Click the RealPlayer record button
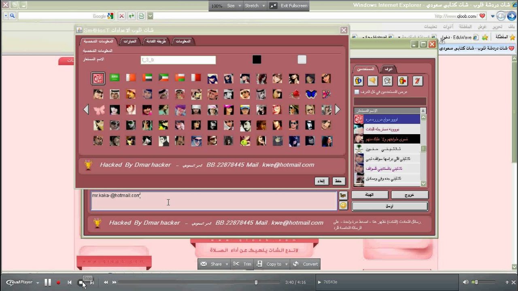This screenshot has height=291, width=518. pyautogui.click(x=58, y=283)
